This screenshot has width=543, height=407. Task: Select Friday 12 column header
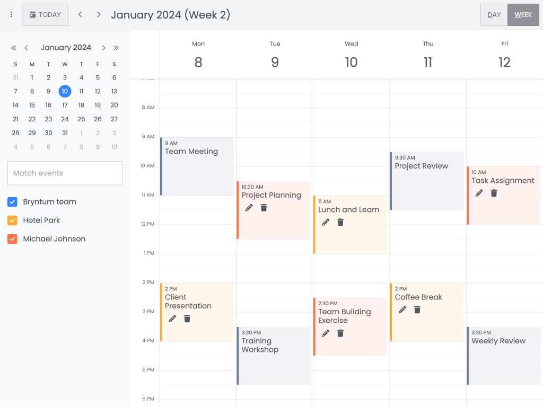tap(505, 55)
